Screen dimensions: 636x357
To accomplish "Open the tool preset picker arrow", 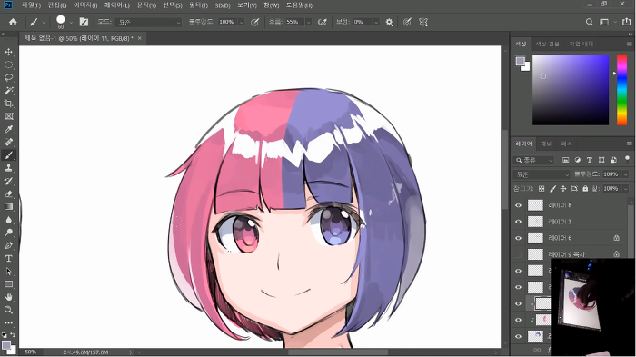I will click(44, 23).
